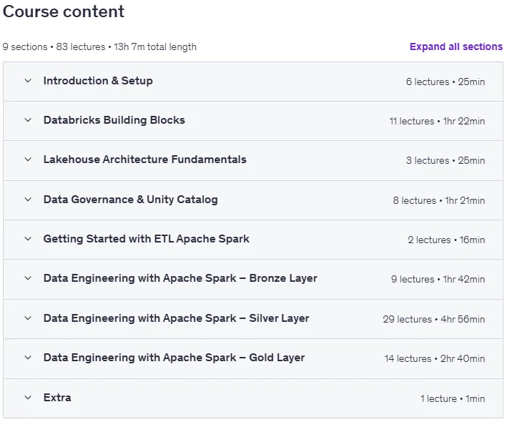Click '8 lectures • 1hr 21min' text

point(439,200)
